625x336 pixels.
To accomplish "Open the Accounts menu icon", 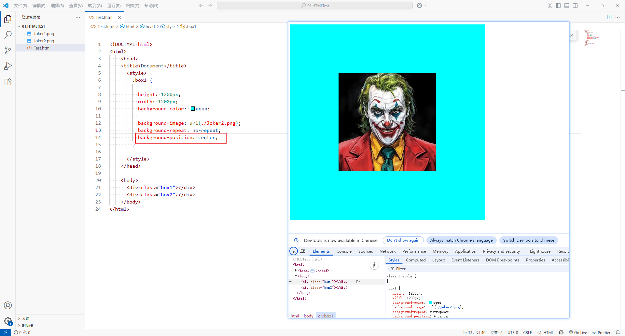I will click(8, 305).
